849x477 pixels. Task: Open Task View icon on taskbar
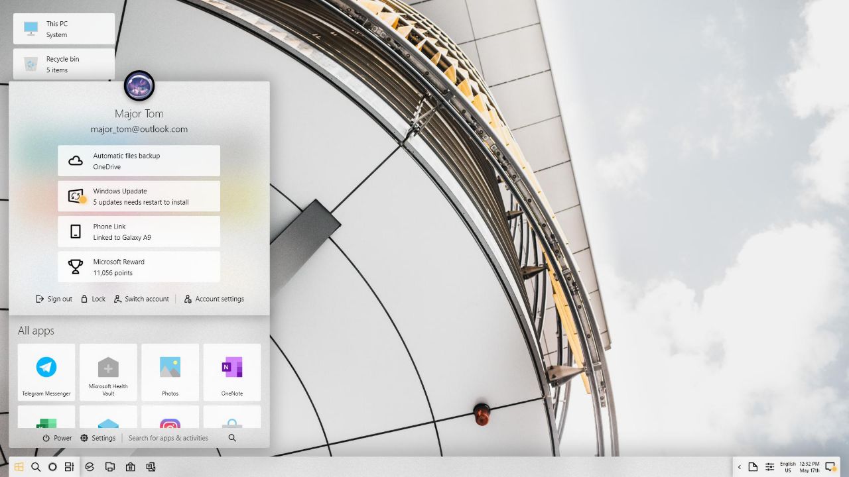point(69,467)
